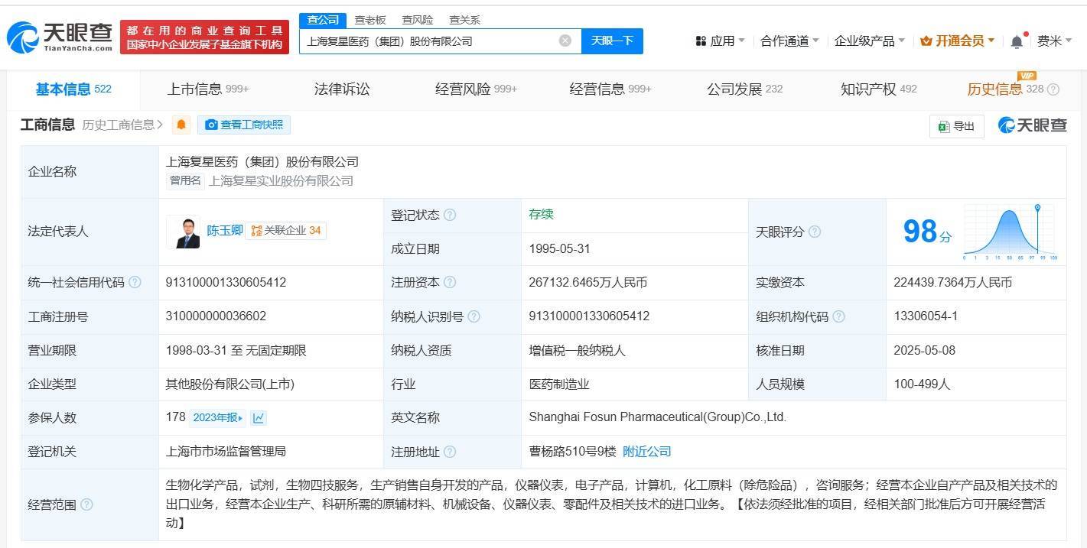This screenshot has width=1087, height=548.
Task: Switch to 查老板 search tab
Action: [x=370, y=20]
